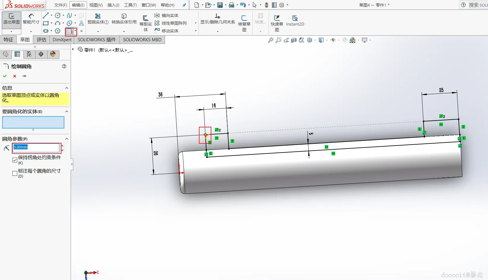Collapse the 要圆角化的实体 section

(67, 111)
